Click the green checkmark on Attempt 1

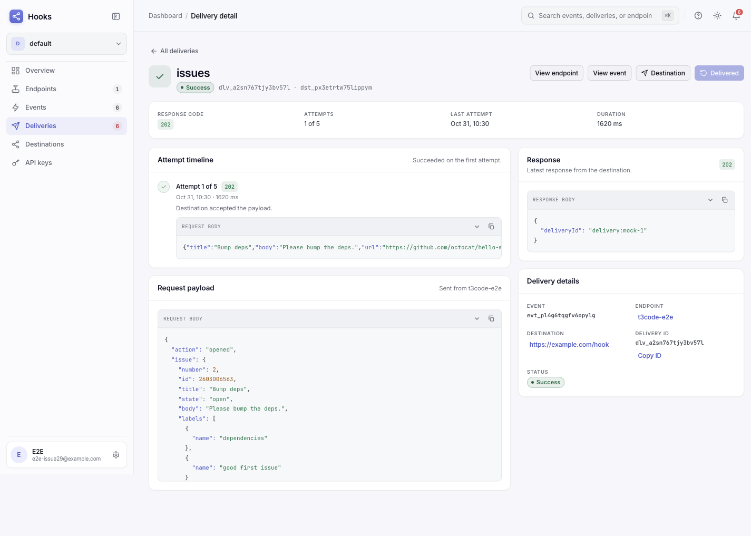tap(164, 187)
